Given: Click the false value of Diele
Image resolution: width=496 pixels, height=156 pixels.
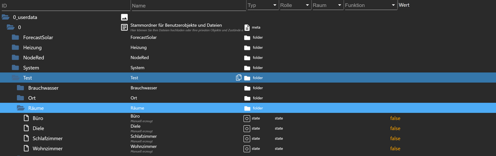Looking at the screenshot, I should tap(395, 128).
